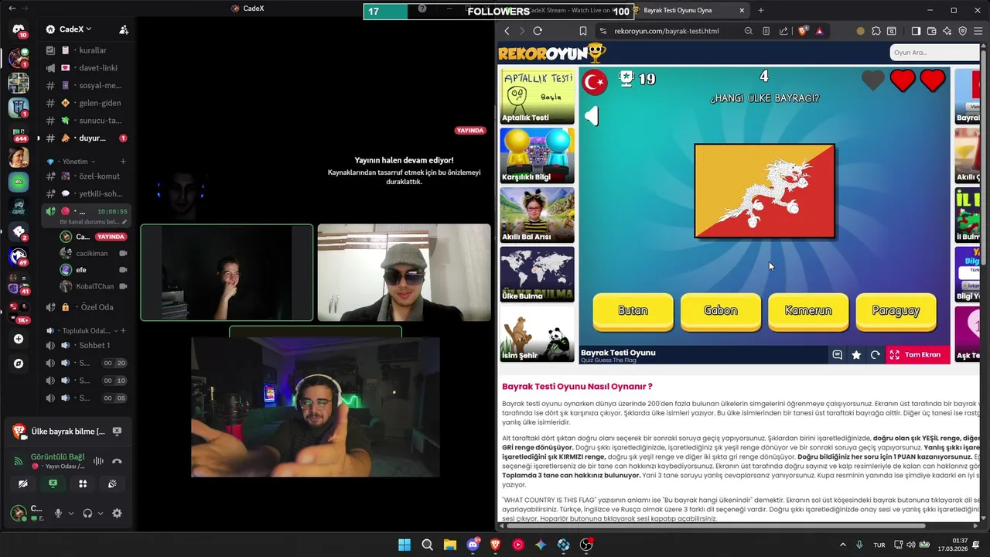Image resolution: width=990 pixels, height=557 pixels.
Task: Click Brave Shields lion icon
Action: tap(802, 31)
